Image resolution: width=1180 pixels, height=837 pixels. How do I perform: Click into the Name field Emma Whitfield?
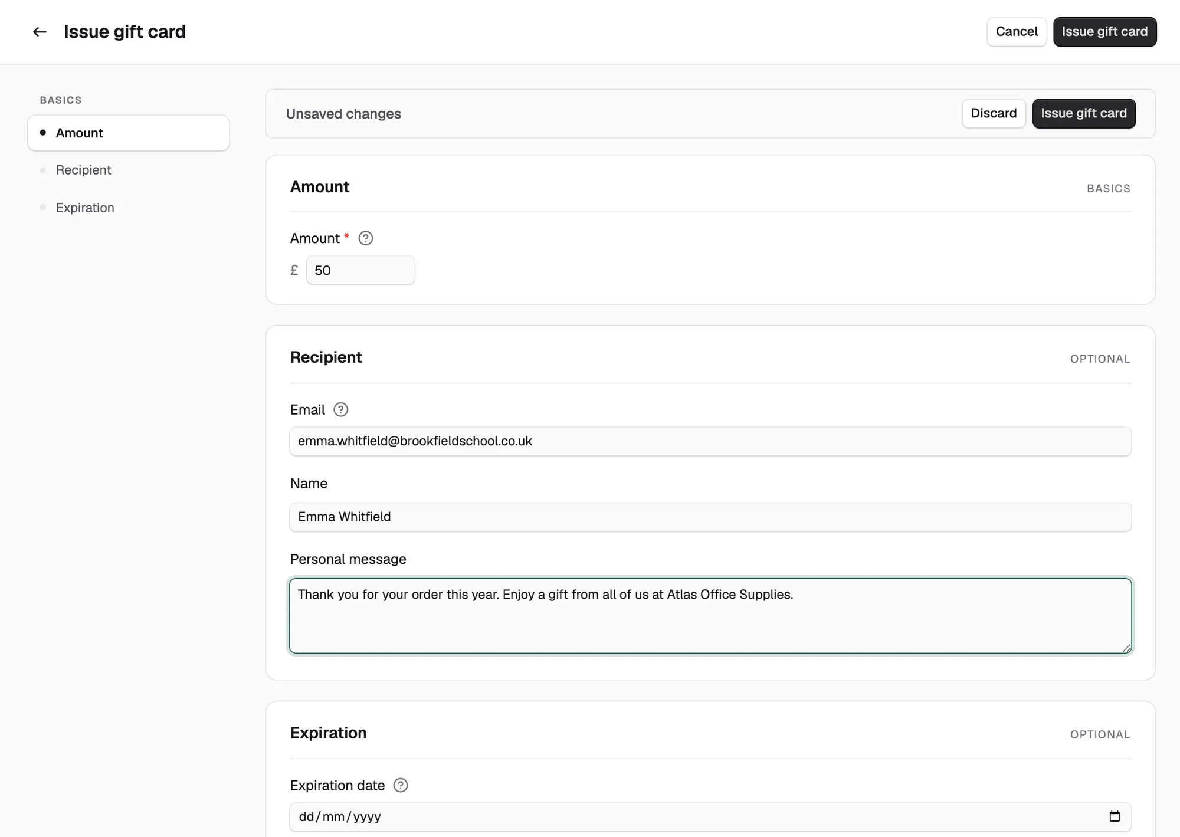[710, 517]
